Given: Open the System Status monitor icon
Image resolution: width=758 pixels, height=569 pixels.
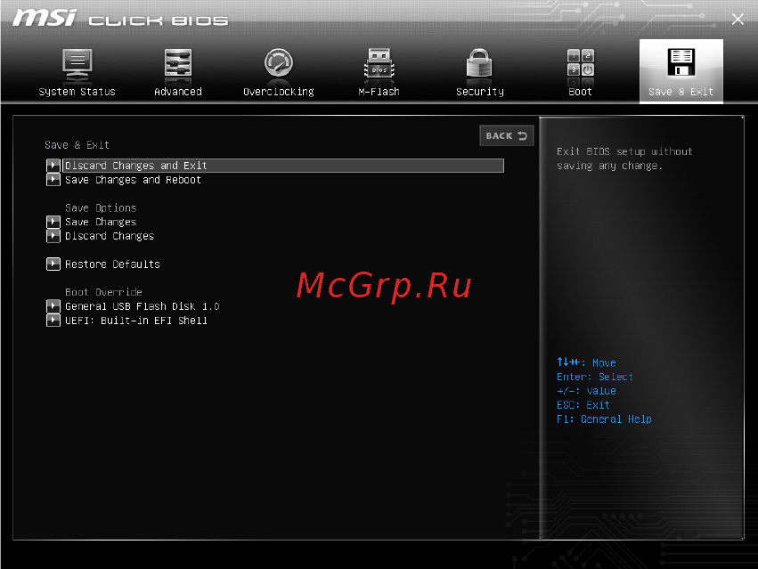Looking at the screenshot, I should [x=77, y=65].
